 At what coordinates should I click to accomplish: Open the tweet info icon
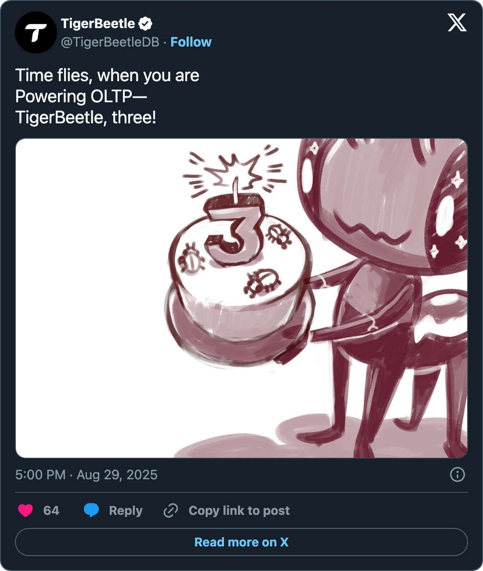[458, 474]
